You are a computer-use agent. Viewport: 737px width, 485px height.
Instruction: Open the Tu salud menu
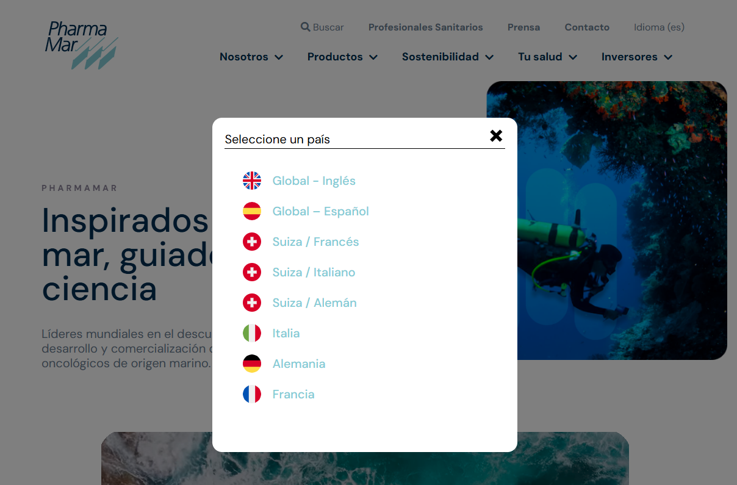click(x=540, y=57)
